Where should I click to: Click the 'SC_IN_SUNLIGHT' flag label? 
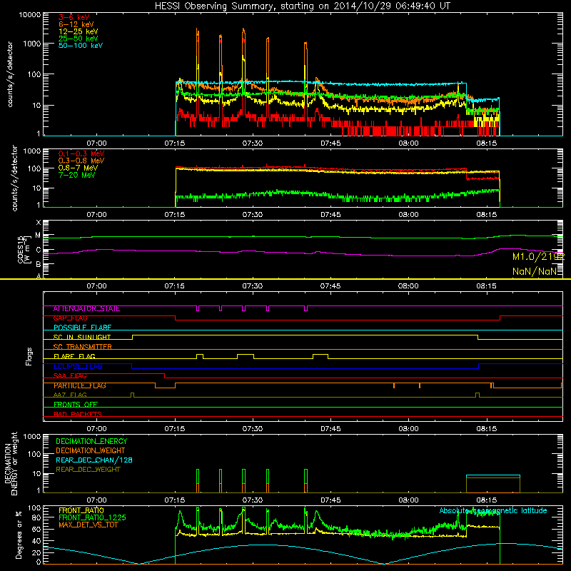click(x=82, y=337)
